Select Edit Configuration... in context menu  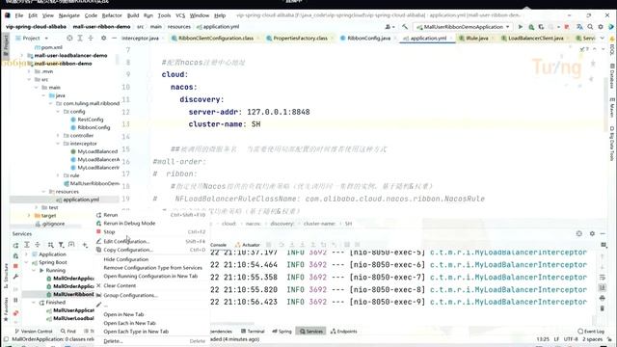click(x=126, y=241)
